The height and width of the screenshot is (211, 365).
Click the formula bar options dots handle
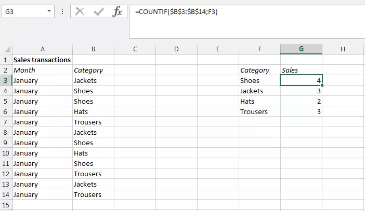63,11
